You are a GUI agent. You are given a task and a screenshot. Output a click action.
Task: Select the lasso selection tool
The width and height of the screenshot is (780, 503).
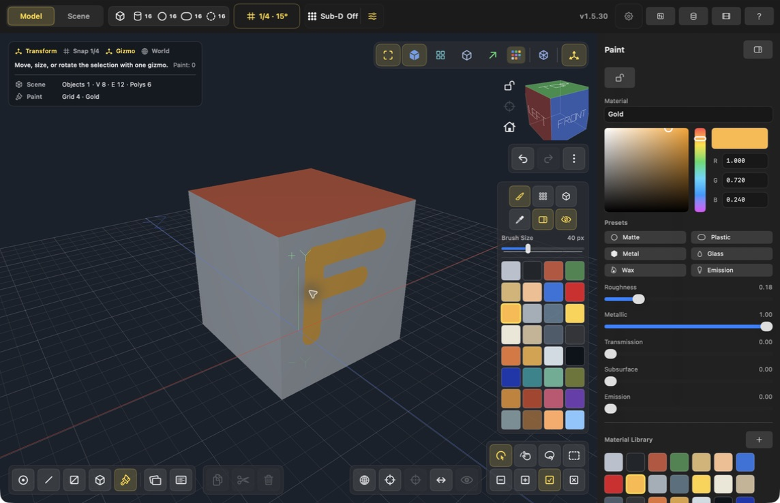[549, 455]
